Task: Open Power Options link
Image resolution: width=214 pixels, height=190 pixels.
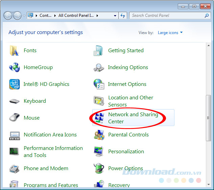Action: click(x=125, y=168)
